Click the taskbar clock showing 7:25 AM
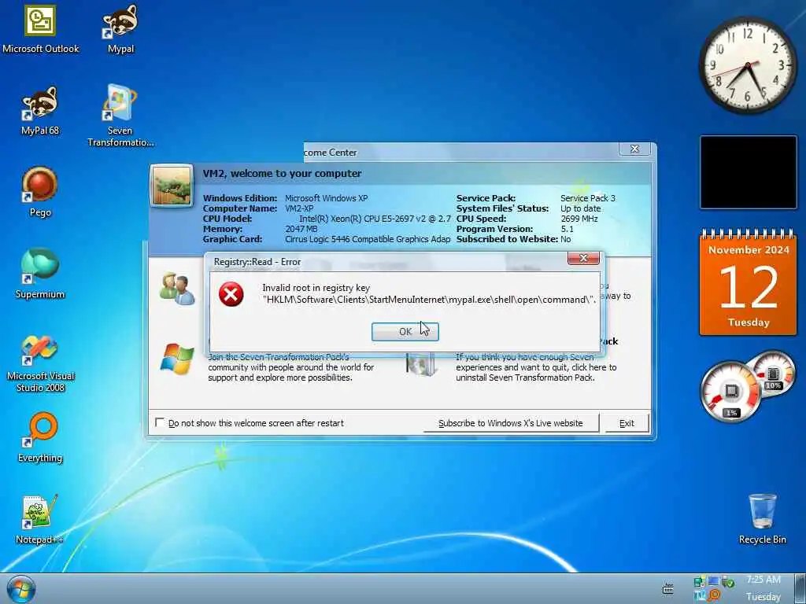Screen dimensions: 806x604 [763, 588]
